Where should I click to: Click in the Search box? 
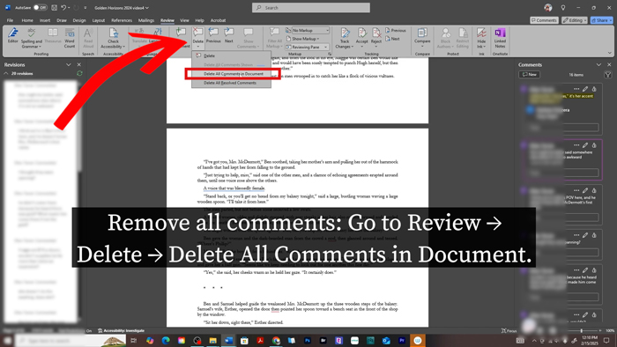pyautogui.click(x=311, y=7)
